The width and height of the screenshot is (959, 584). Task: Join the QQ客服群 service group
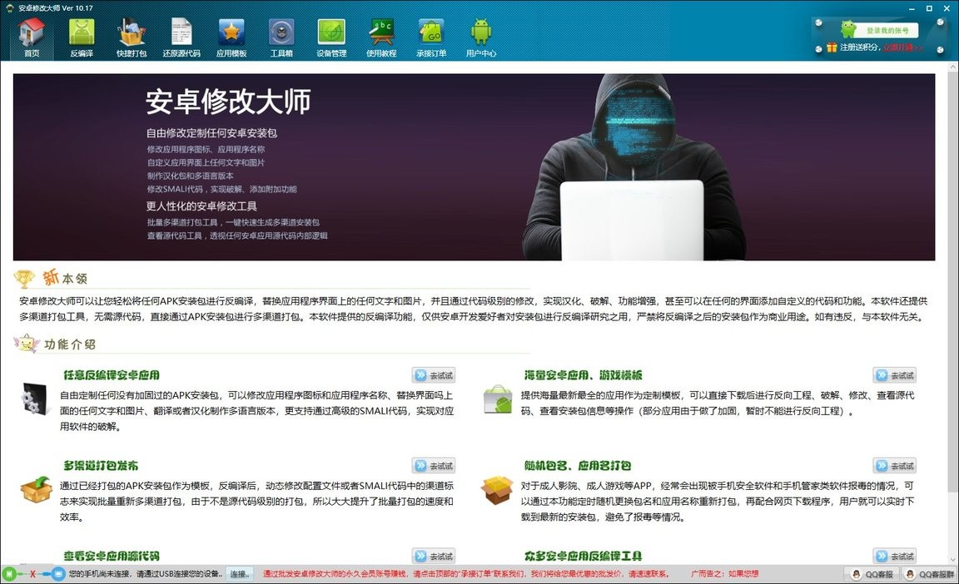click(x=930, y=575)
